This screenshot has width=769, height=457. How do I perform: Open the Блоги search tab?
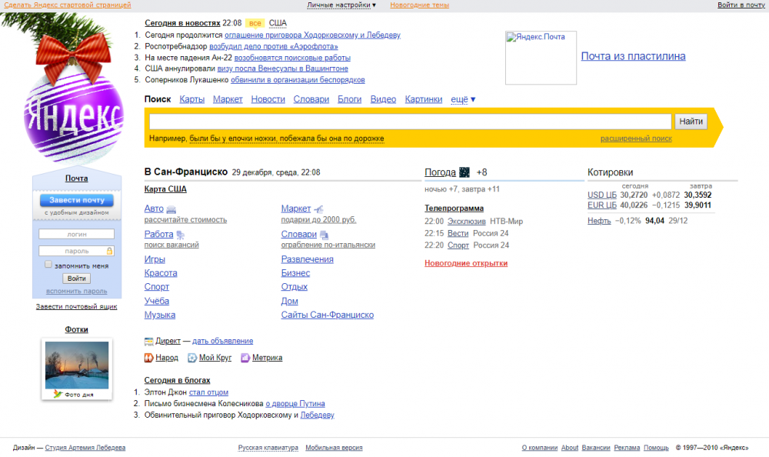(x=349, y=99)
